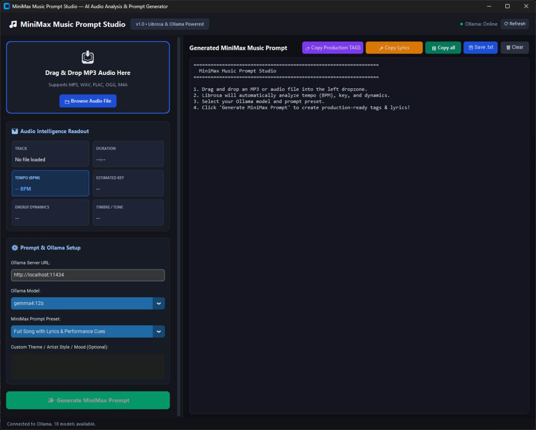536x430 pixels.
Task: Click the download tray icon in dropzone
Action: pyautogui.click(x=88, y=57)
